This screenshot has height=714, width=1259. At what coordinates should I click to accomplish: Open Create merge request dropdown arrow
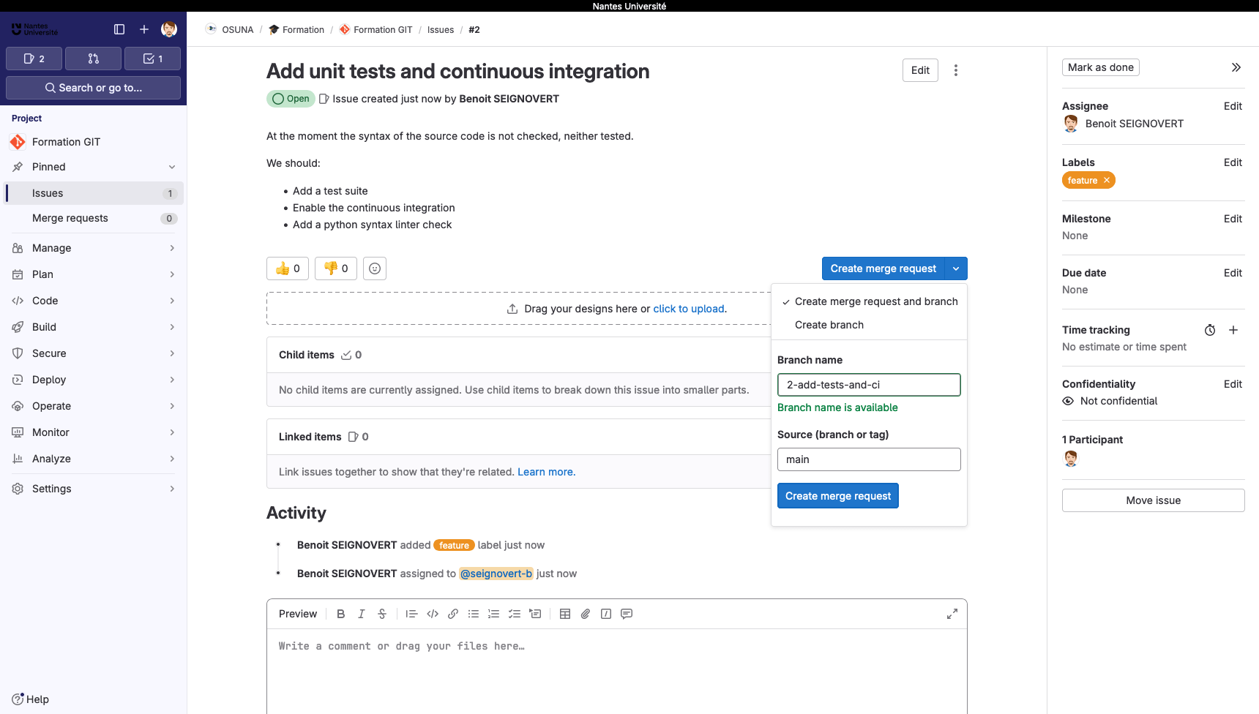(956, 268)
